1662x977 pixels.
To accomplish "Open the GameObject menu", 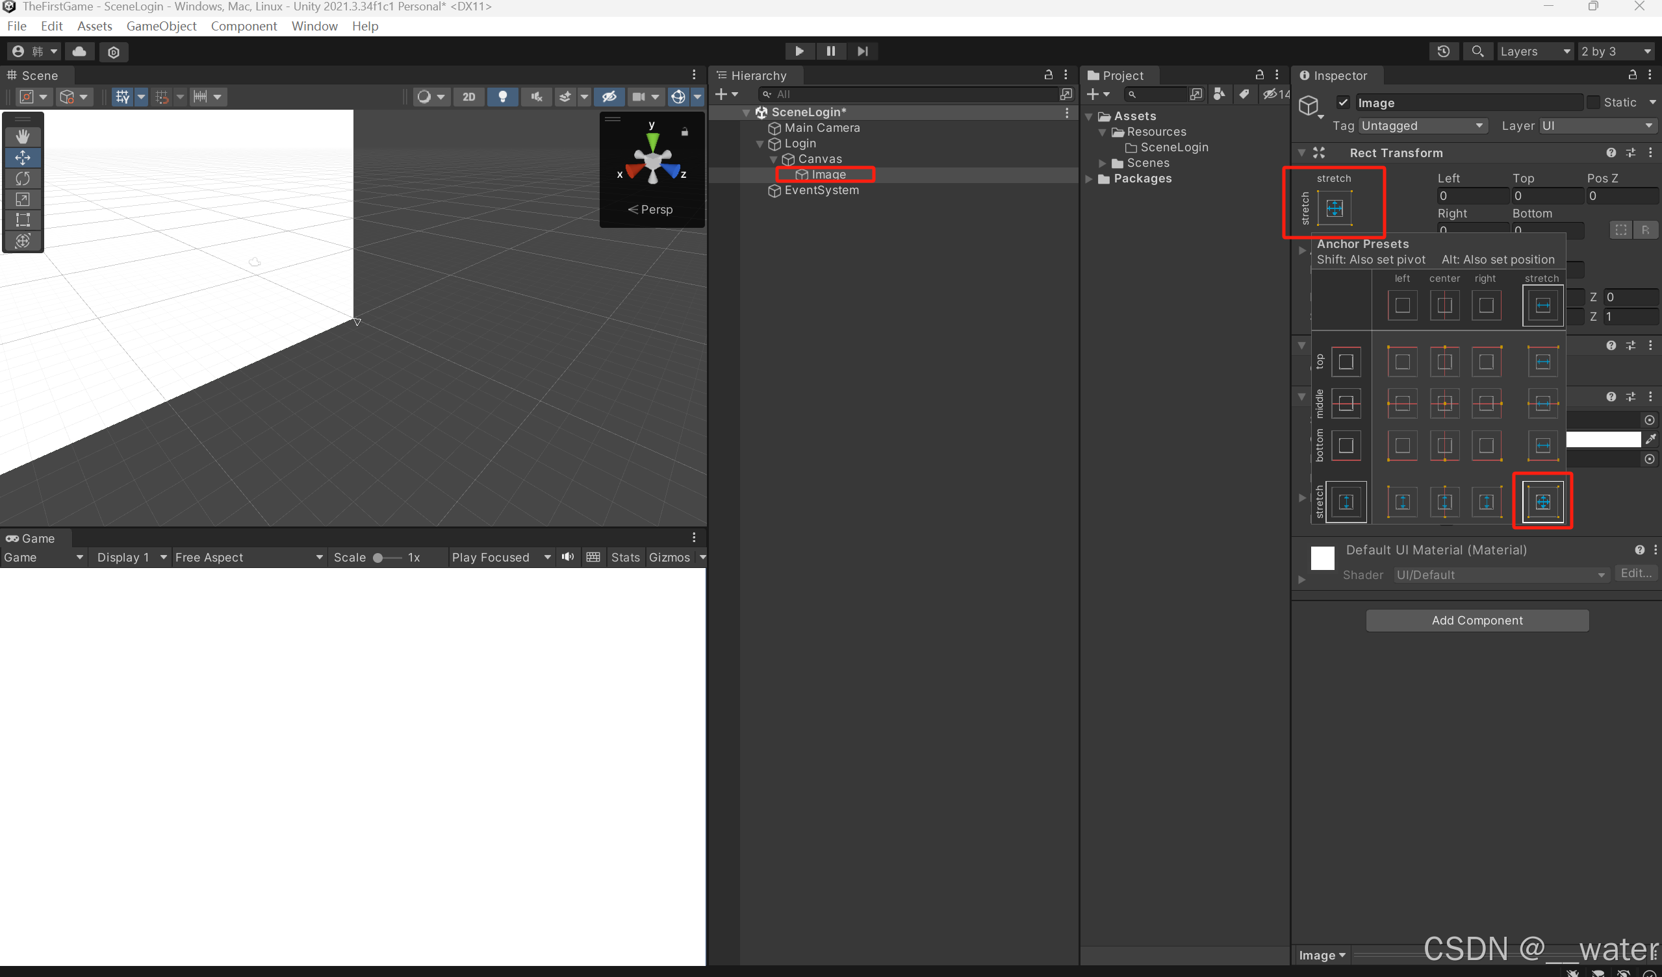I will point(161,27).
